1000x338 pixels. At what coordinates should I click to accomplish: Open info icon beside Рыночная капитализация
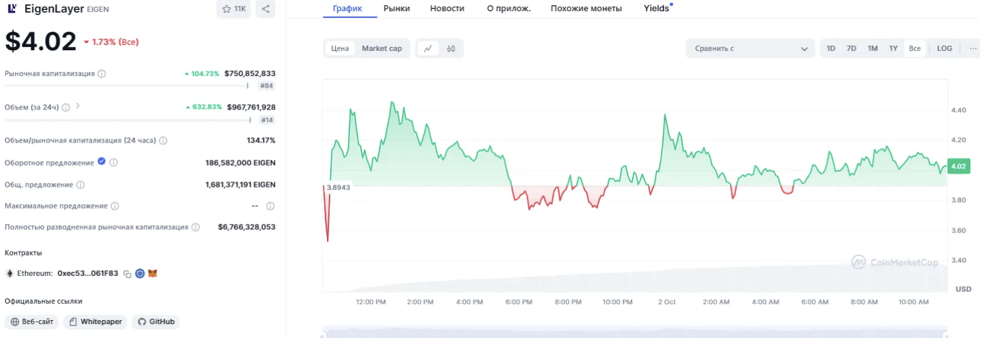coord(102,74)
